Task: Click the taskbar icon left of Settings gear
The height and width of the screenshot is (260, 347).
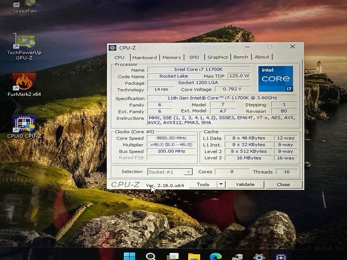Action: [237, 257]
